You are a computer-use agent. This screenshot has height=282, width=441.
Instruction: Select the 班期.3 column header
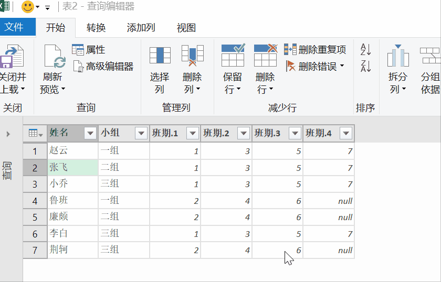277,133
